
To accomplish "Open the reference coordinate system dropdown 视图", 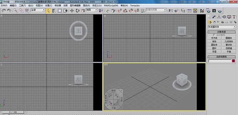I will pyautogui.click(x=92, y=10).
